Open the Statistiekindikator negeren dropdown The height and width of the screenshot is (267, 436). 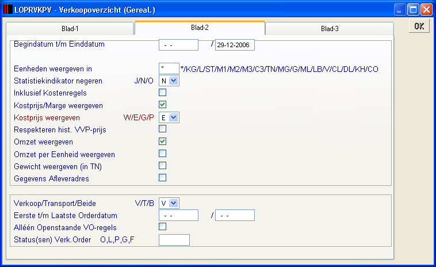tap(169, 81)
